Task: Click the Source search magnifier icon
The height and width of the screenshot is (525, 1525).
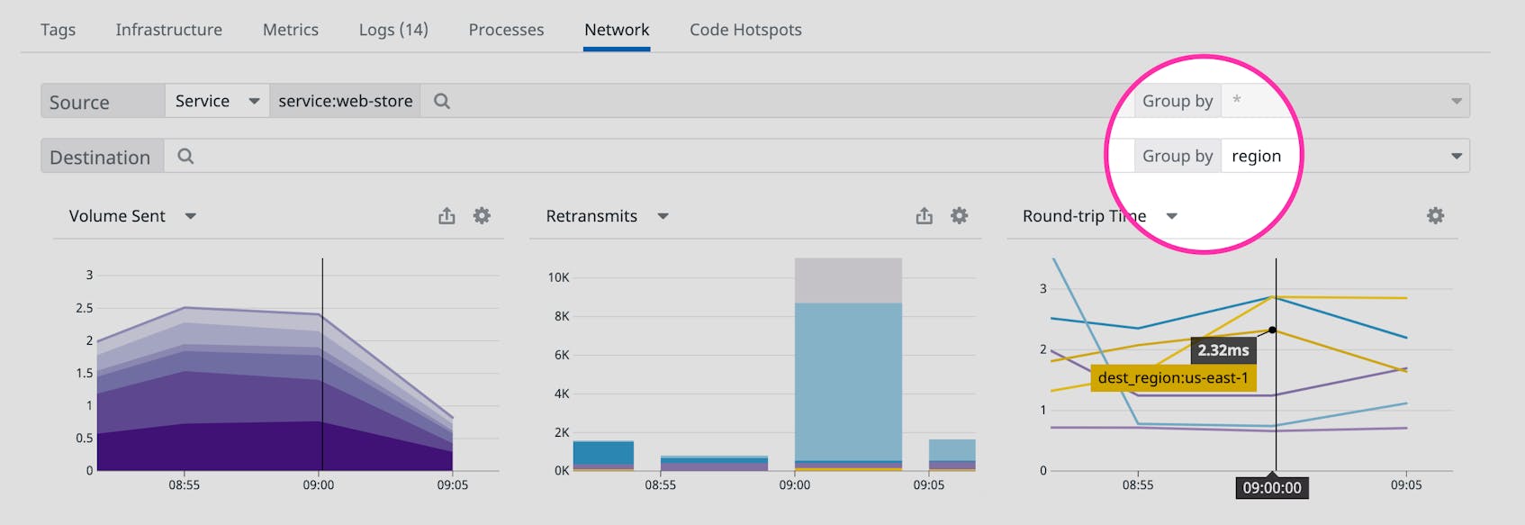Action: 441,101
